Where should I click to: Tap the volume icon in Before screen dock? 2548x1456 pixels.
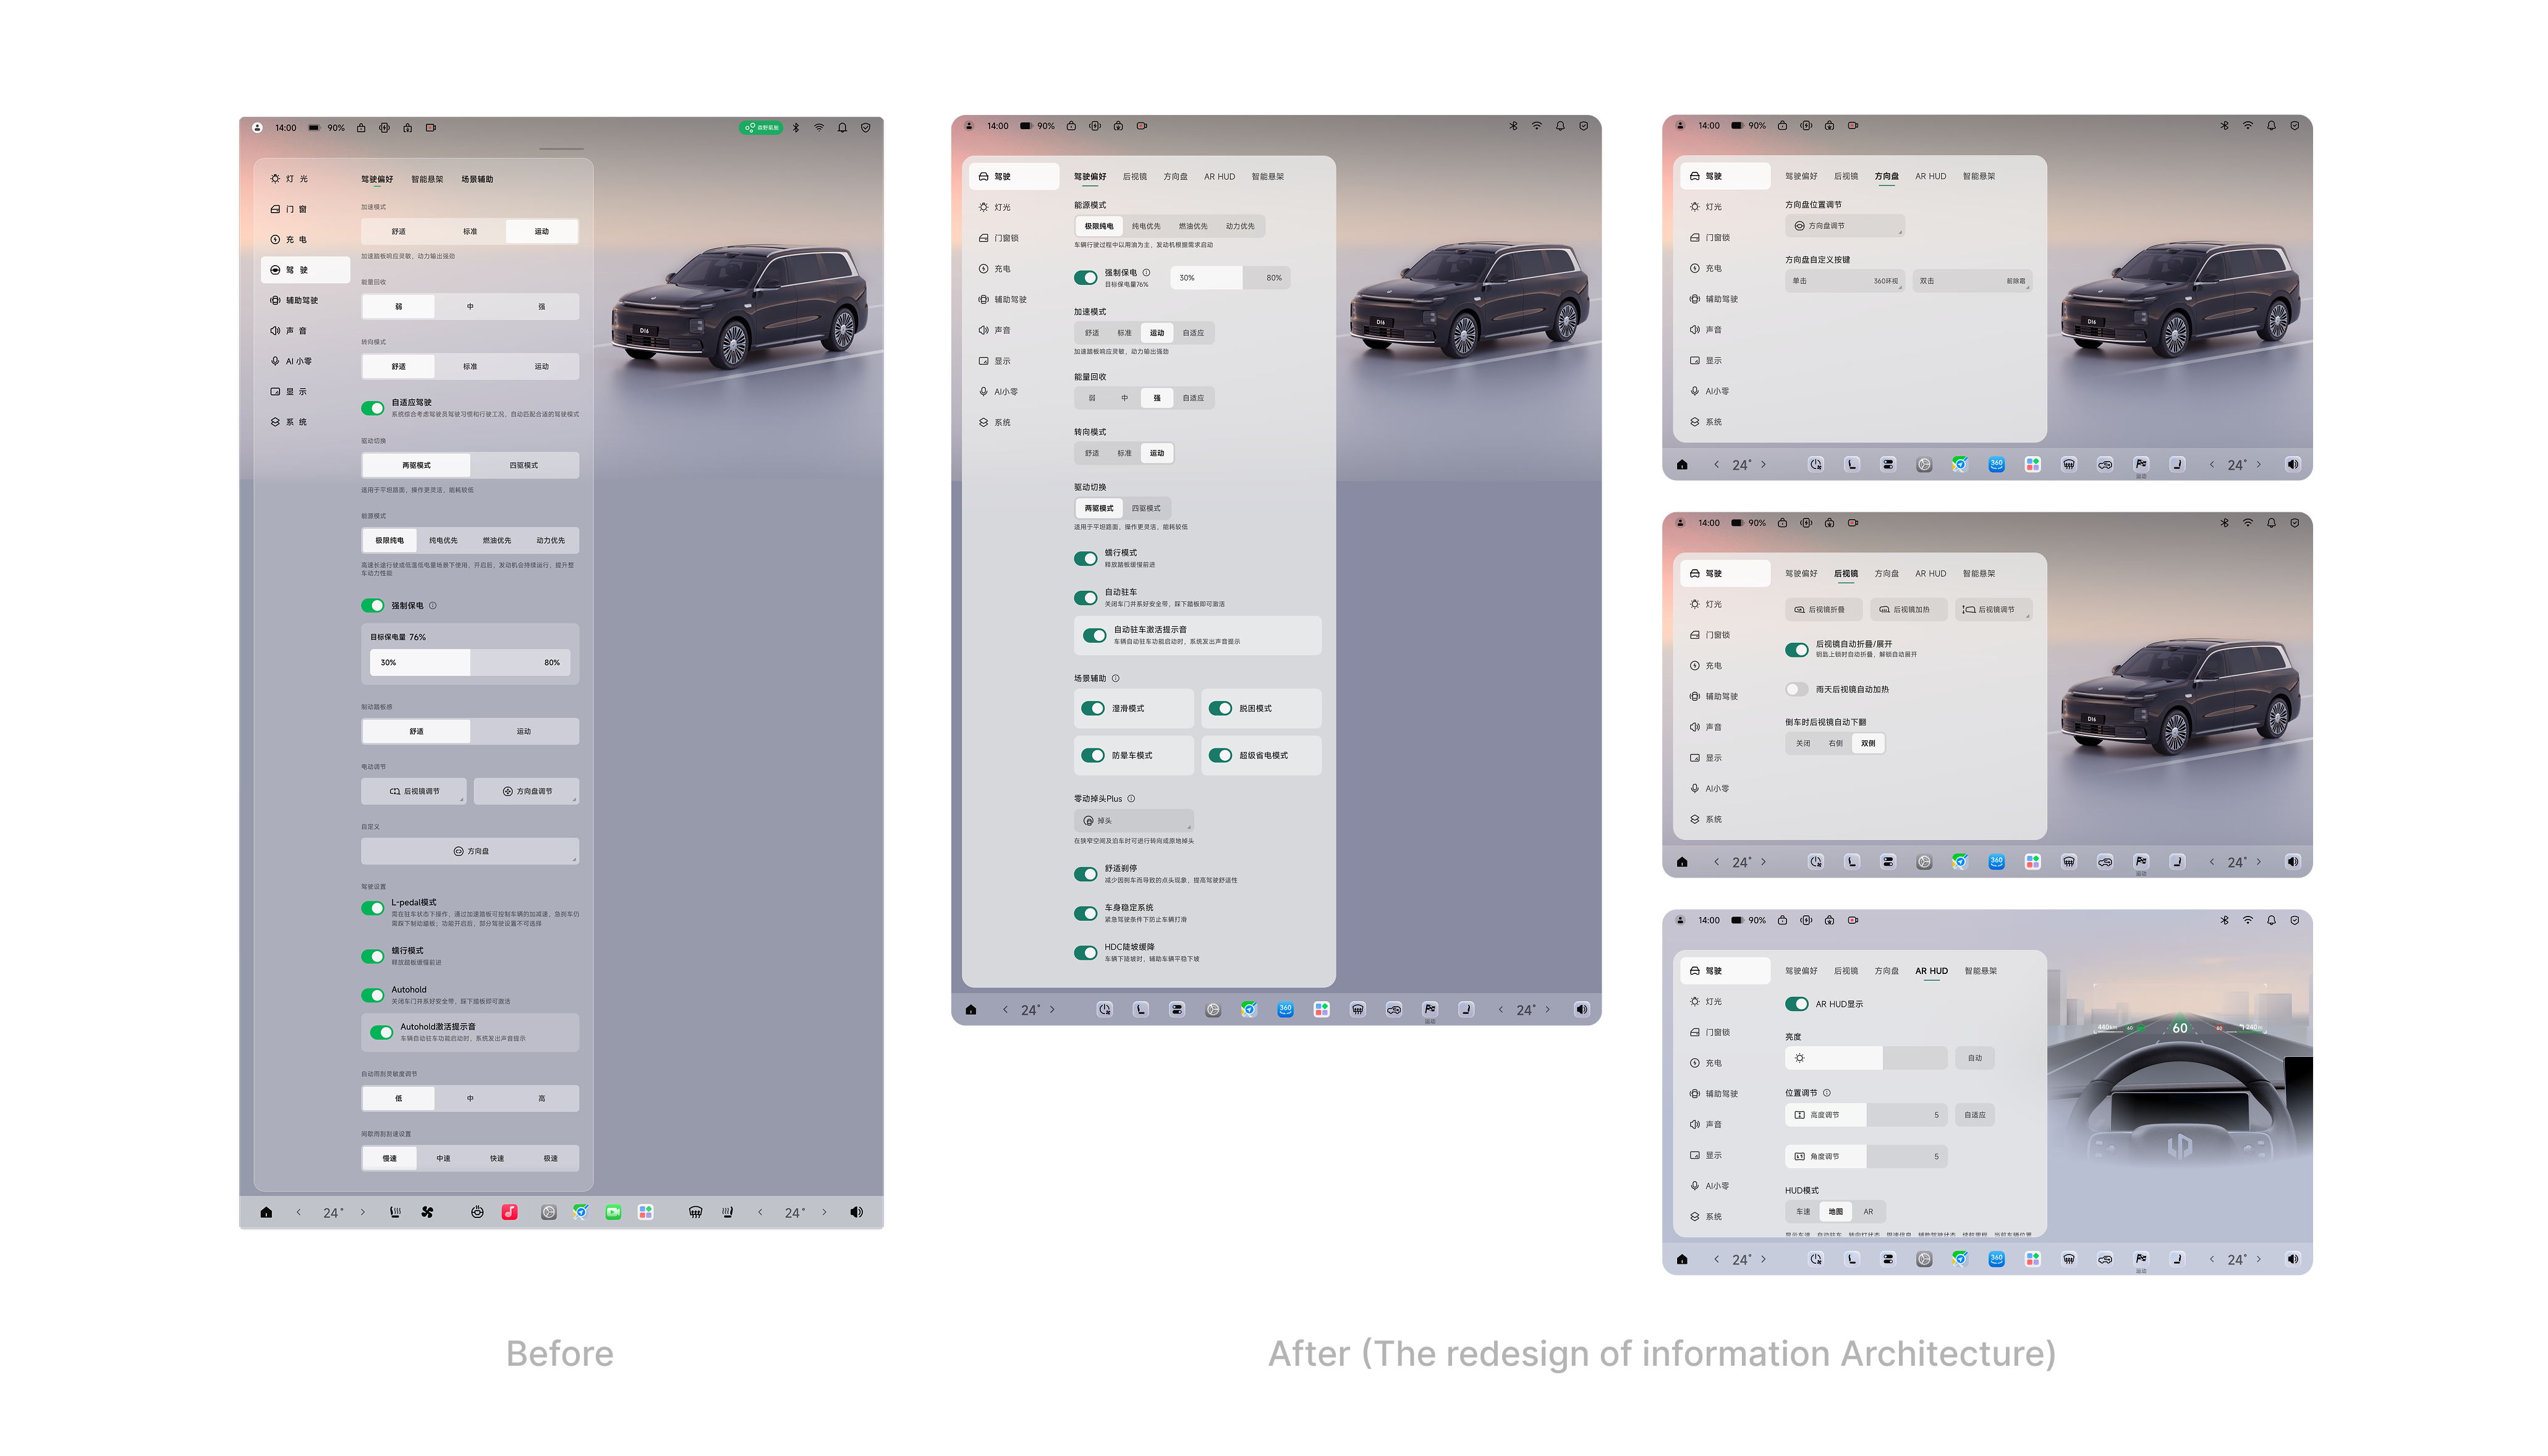point(857,1212)
